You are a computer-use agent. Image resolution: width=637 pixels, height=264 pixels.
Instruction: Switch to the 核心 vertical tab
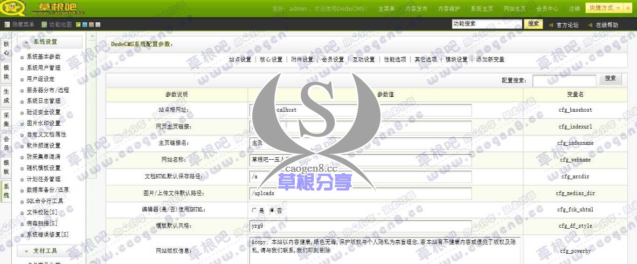click(x=7, y=48)
